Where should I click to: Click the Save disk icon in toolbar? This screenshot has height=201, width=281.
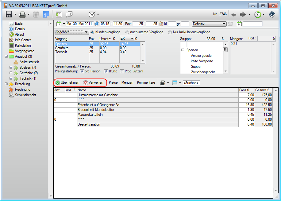[9, 14]
